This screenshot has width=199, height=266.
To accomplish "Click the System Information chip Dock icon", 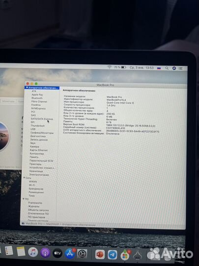I will (138, 255).
